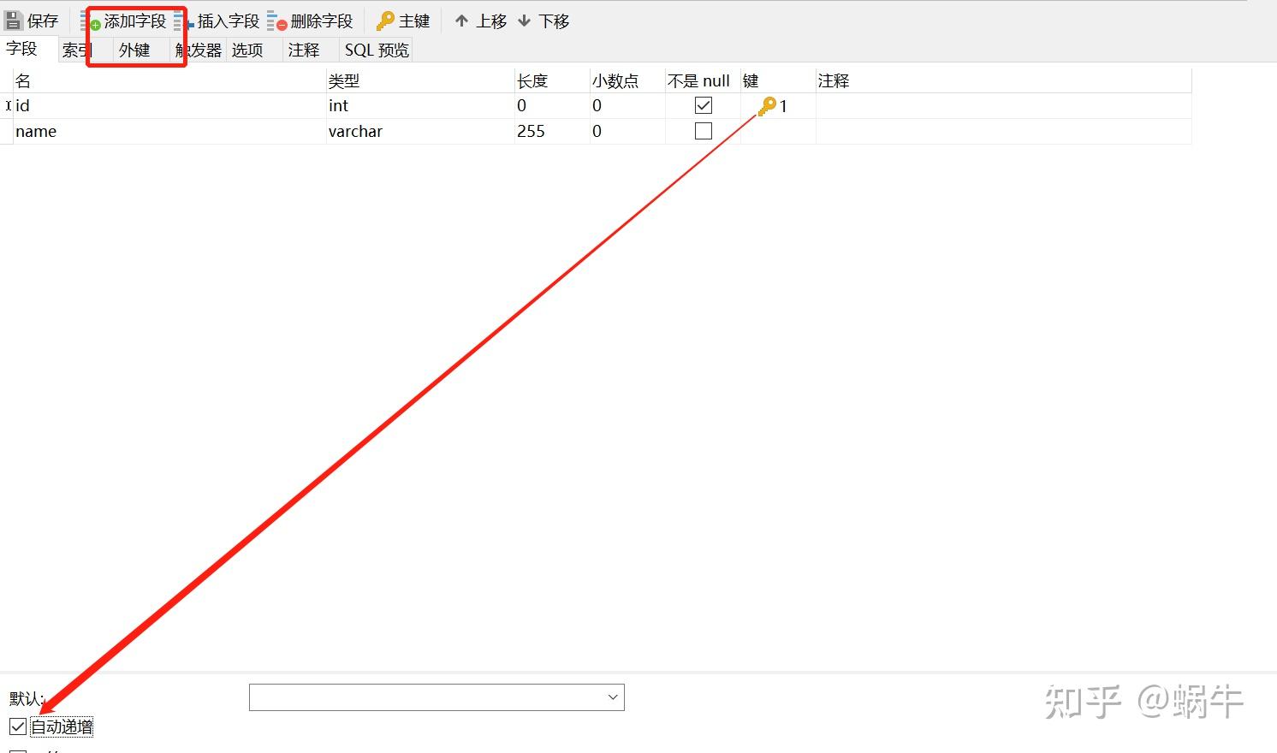Click the decimal 0 cell of id
1277x753 pixels.
pyautogui.click(x=627, y=106)
